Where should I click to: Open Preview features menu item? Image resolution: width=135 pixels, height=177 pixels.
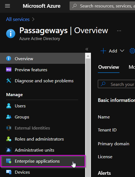[x=42, y=70]
